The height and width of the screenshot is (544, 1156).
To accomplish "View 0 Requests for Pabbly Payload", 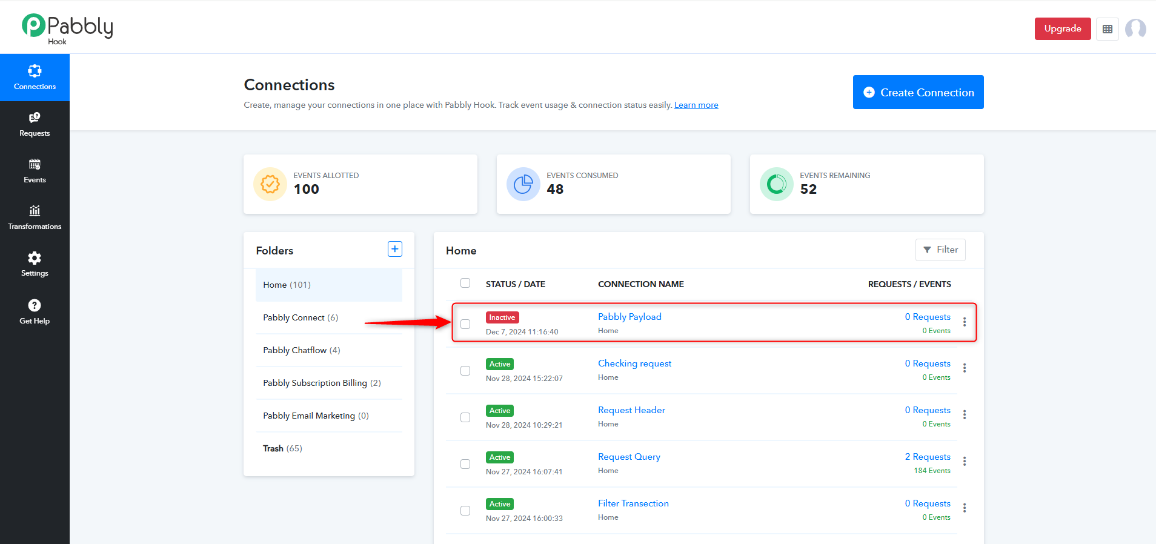I will 928,317.
